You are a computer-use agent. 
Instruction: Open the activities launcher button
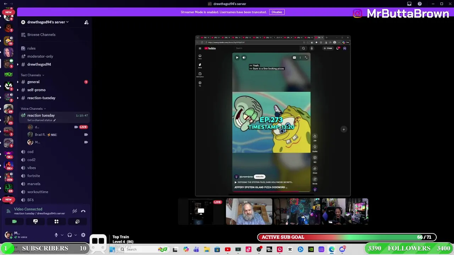point(56,221)
